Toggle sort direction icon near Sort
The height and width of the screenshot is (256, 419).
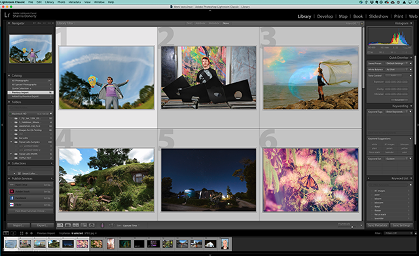(x=111, y=225)
